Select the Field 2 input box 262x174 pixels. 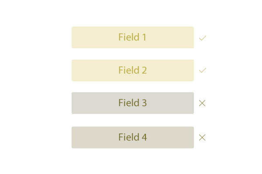[x=133, y=70]
